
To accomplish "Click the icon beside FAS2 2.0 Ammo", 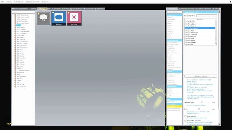I will click(15, 29).
